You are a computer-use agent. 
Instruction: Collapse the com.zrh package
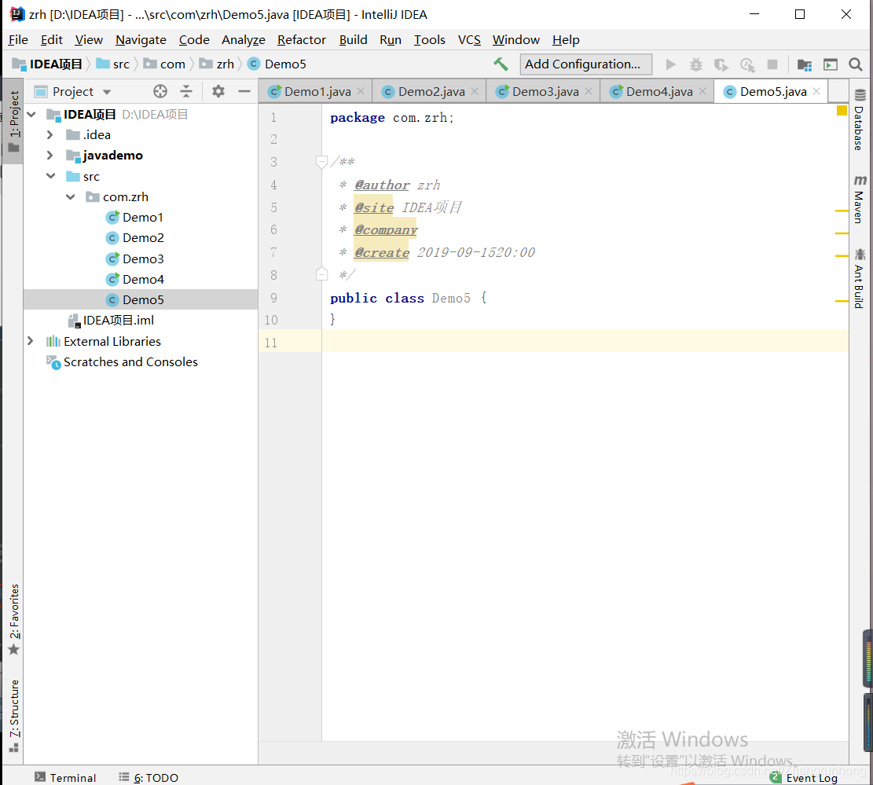tap(71, 197)
